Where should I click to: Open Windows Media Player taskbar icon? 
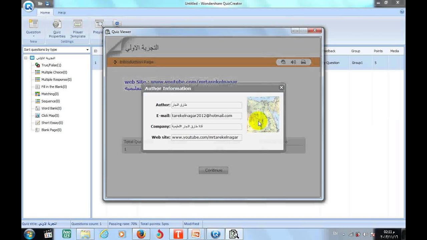coord(121,234)
